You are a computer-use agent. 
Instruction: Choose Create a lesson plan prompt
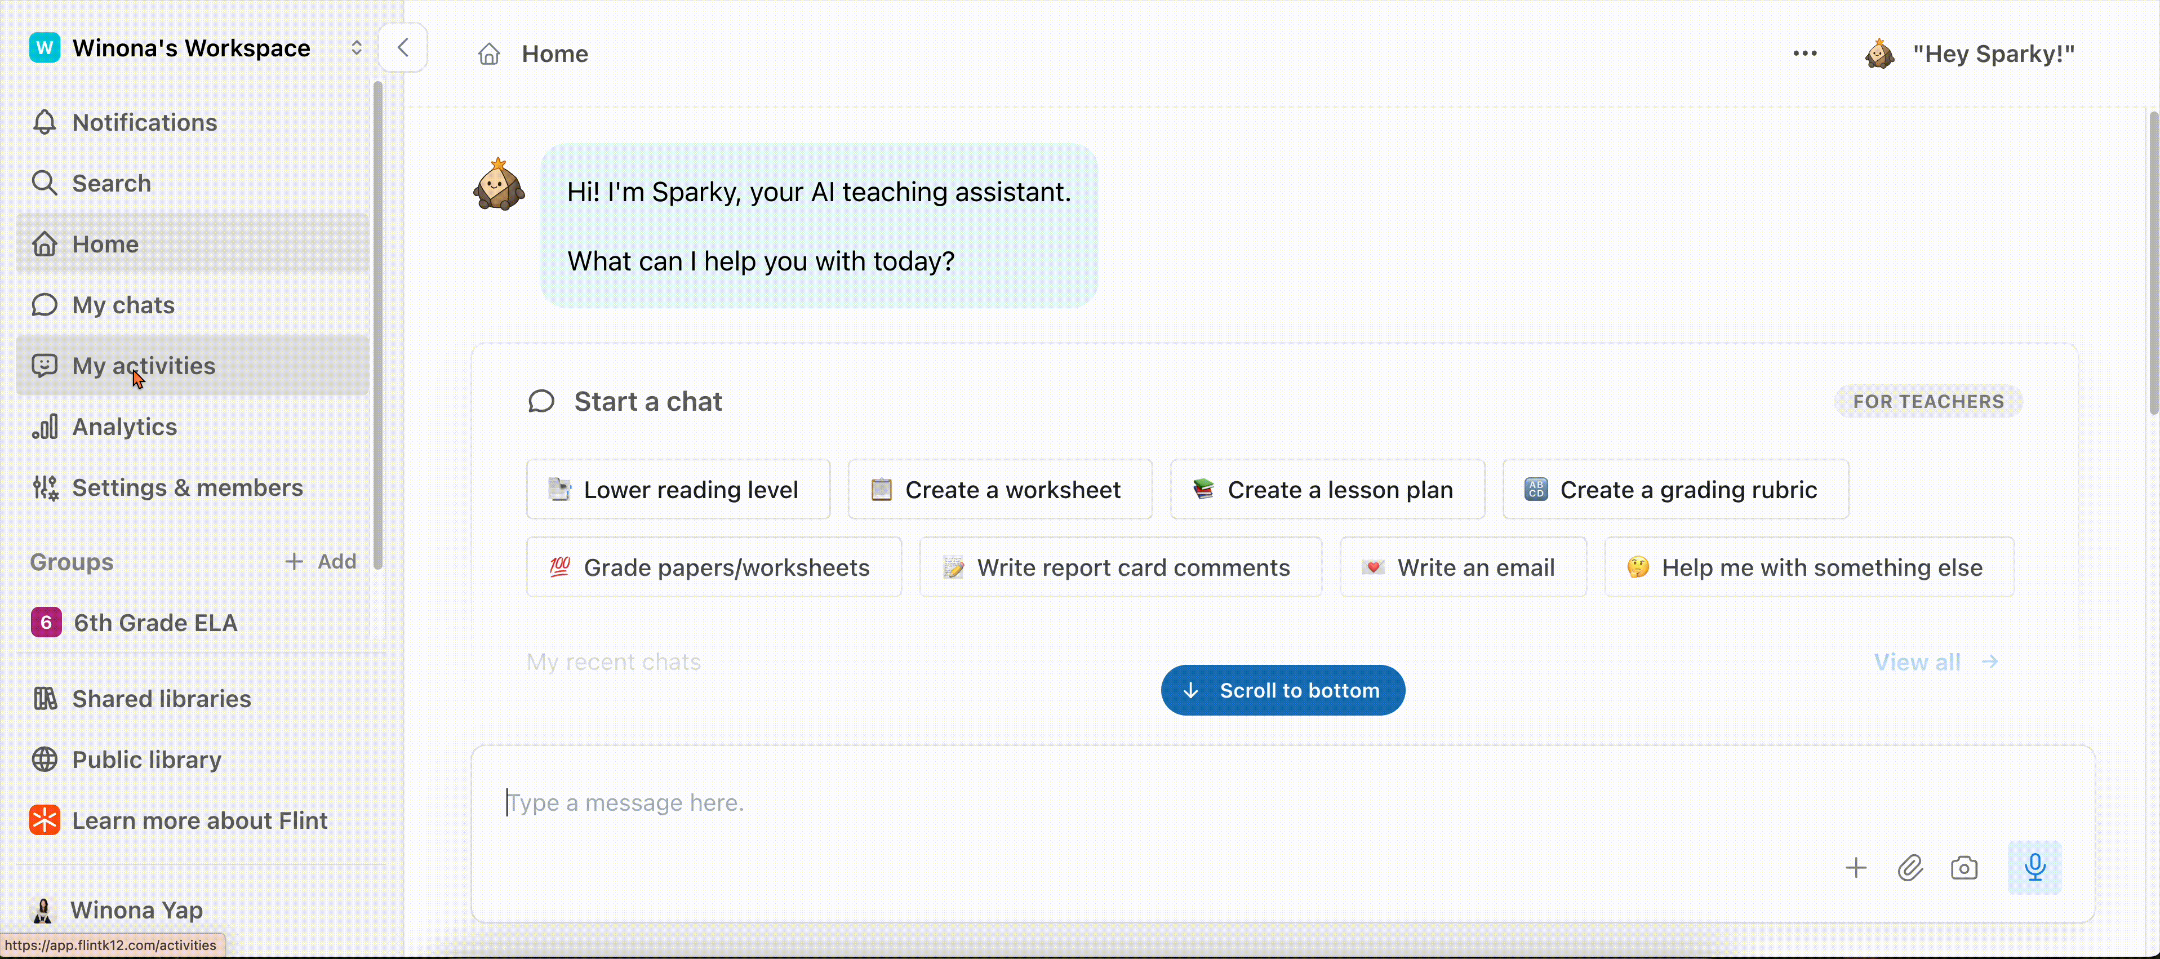1327,490
